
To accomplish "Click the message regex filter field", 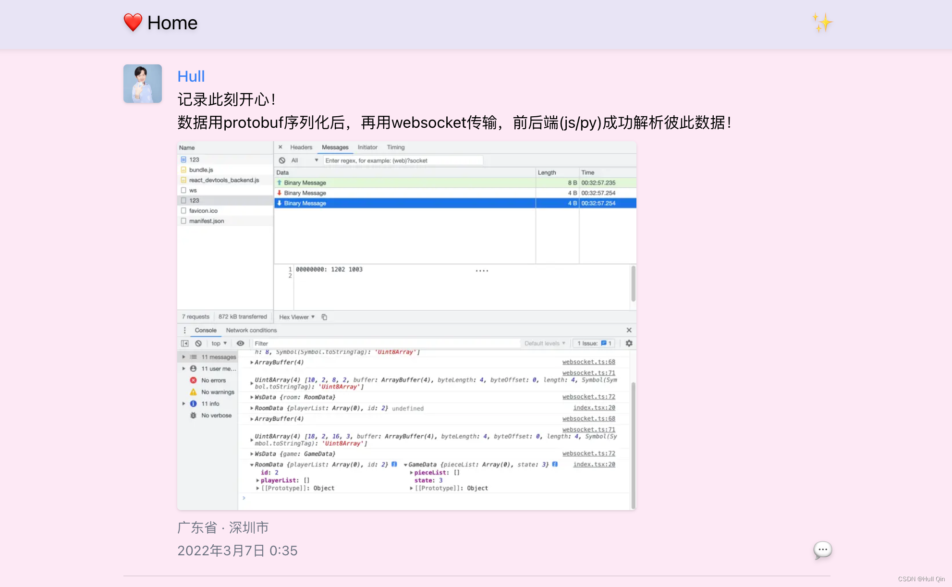I will [403, 160].
